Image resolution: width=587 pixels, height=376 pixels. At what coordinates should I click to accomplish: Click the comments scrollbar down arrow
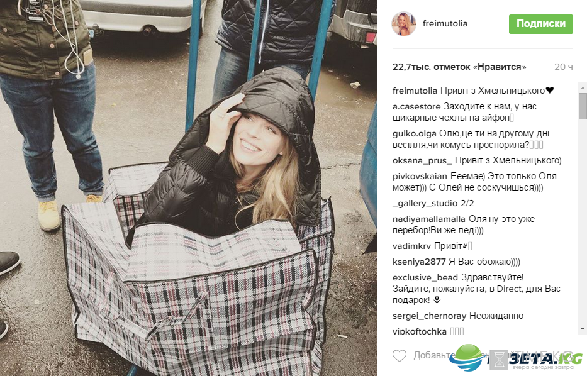(x=583, y=329)
